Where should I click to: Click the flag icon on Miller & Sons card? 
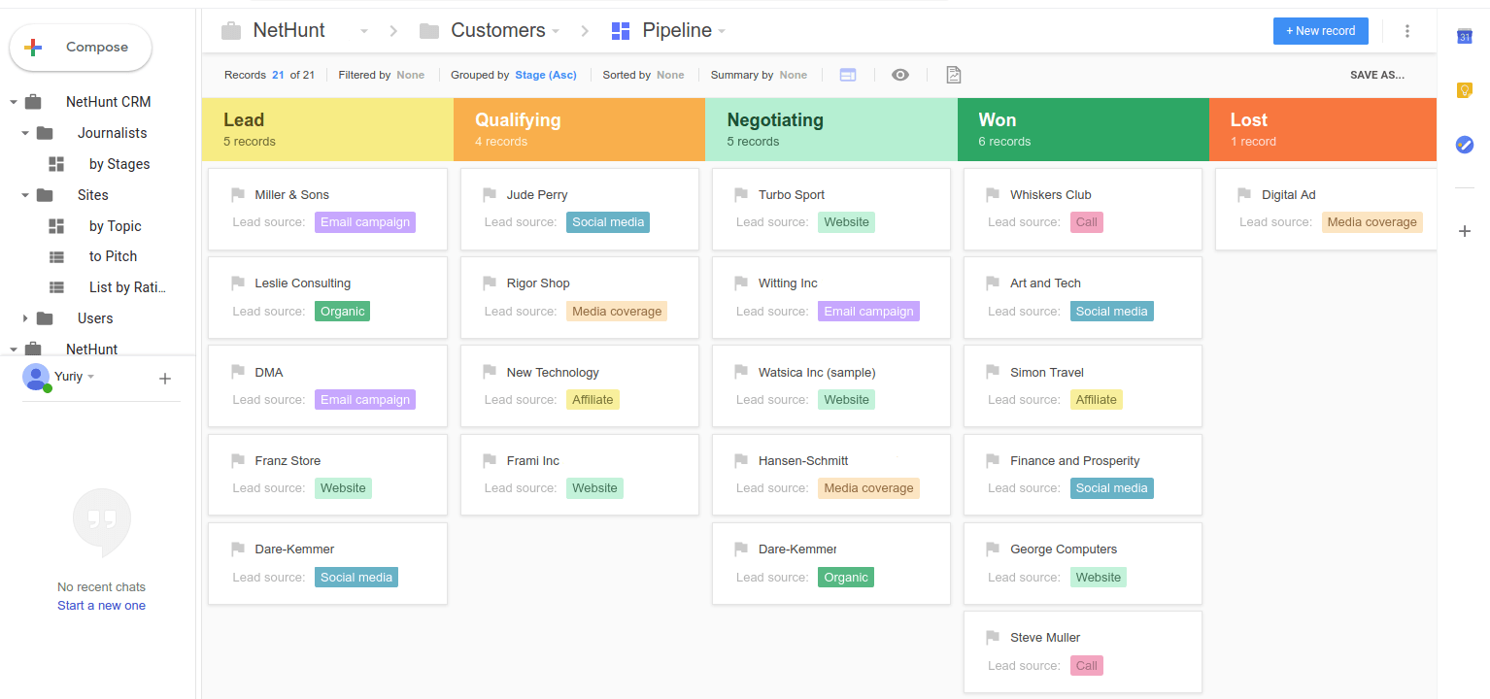(238, 195)
